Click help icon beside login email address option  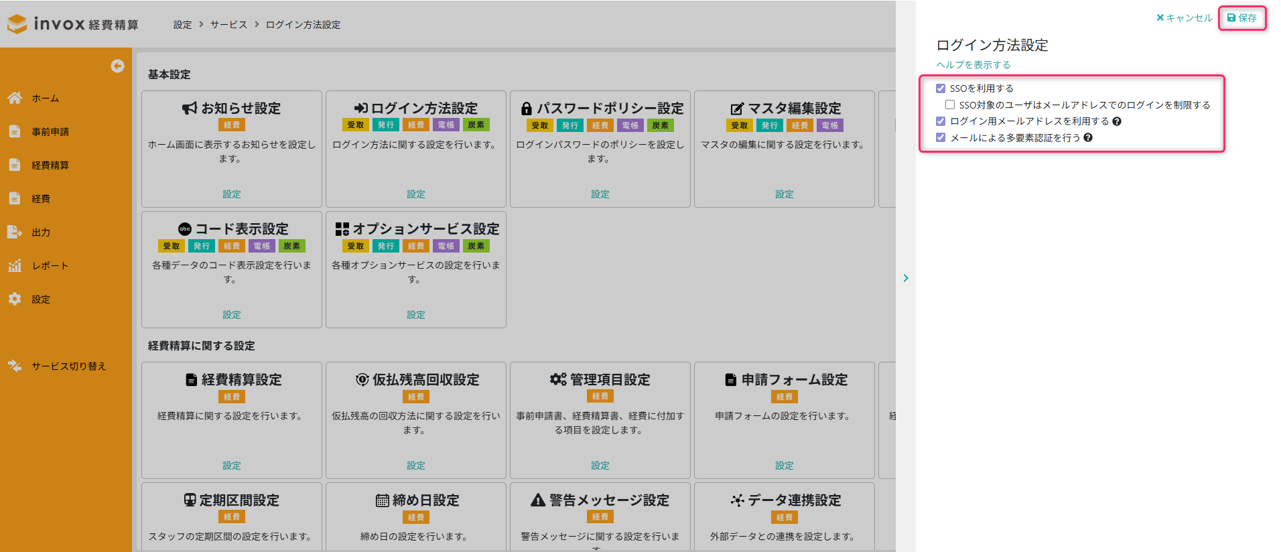tap(1117, 121)
